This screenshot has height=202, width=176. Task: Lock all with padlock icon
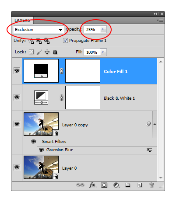point(55,52)
